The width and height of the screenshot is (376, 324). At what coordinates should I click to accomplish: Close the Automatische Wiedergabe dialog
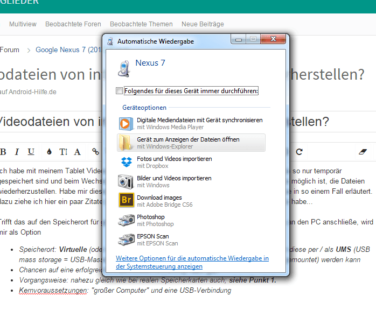273,39
